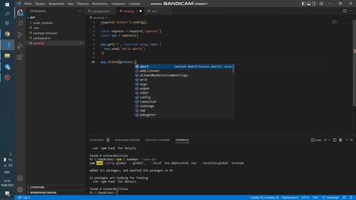Viewport: 356px width, 200px height.
Task: Open the File menu
Action: pyautogui.click(x=28, y=4)
